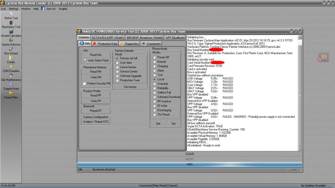Choose Warranty phone mode
This screenshot has width=335, height=188.
pyautogui.click(x=154, y=84)
